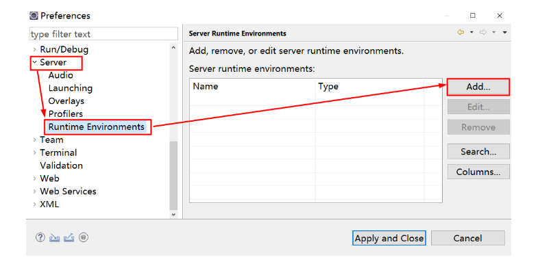Expand the Web Services tree node

[x=35, y=191]
